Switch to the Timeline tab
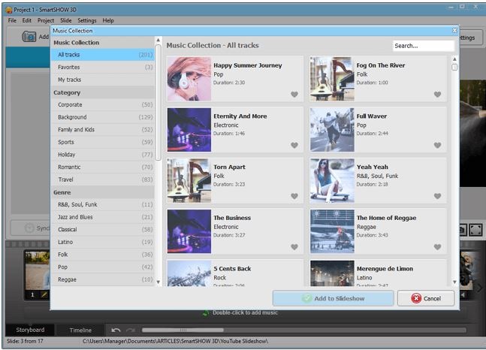The width and height of the screenshot is (486, 350). (x=80, y=330)
